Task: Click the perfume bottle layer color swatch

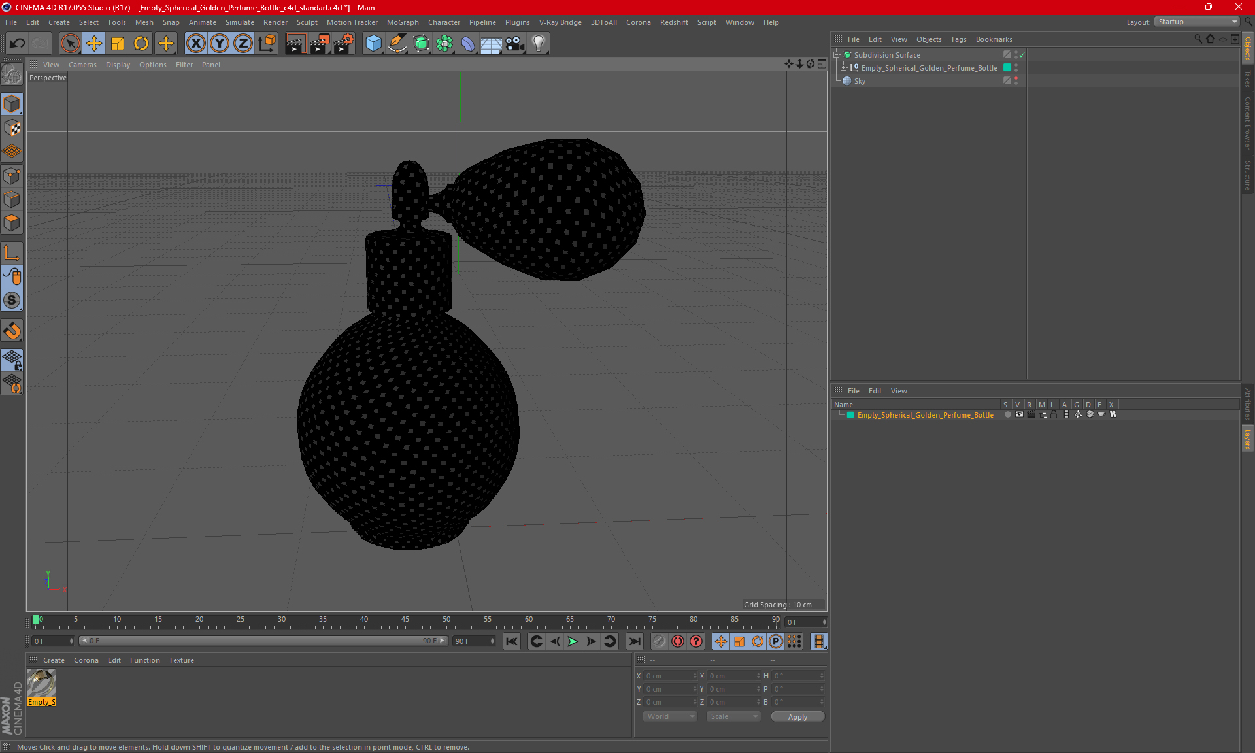Action: pyautogui.click(x=850, y=414)
